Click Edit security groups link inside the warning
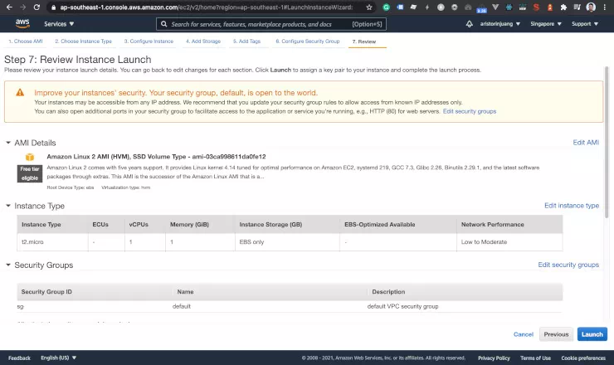614x365 pixels. coord(470,111)
